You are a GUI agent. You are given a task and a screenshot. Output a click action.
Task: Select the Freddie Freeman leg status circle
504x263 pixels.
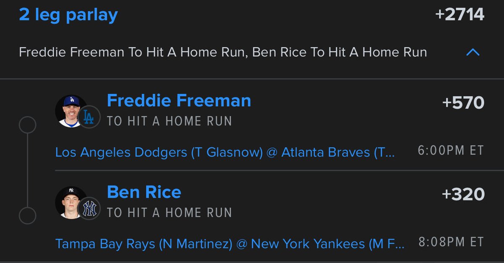(28, 125)
